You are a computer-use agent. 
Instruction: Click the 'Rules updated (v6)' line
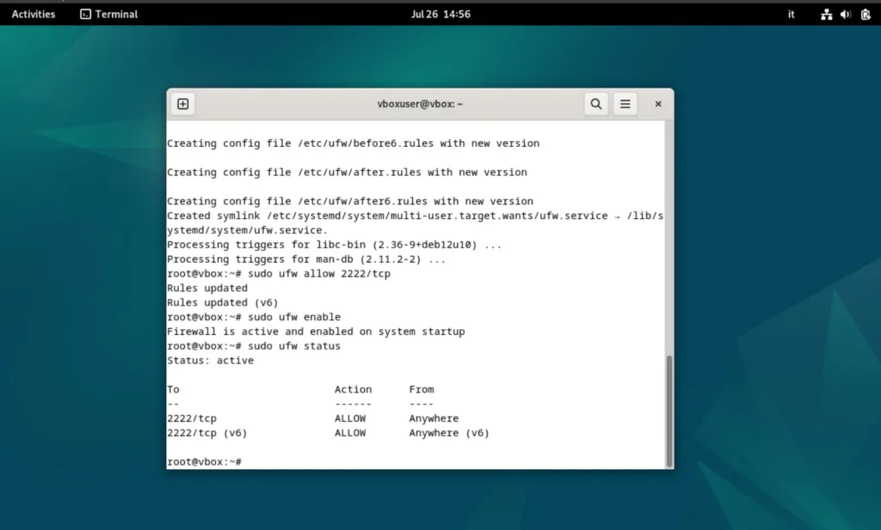tap(223, 302)
